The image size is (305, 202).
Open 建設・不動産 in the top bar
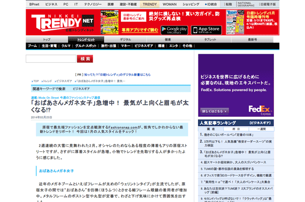tap(128, 4)
